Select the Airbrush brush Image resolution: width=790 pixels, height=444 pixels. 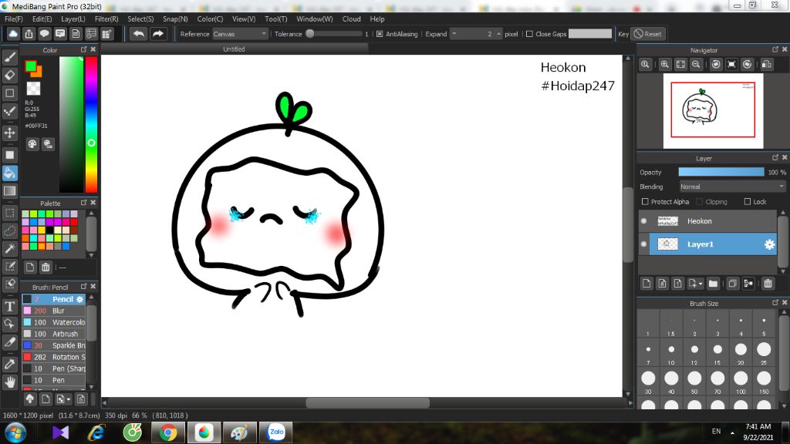53,335
